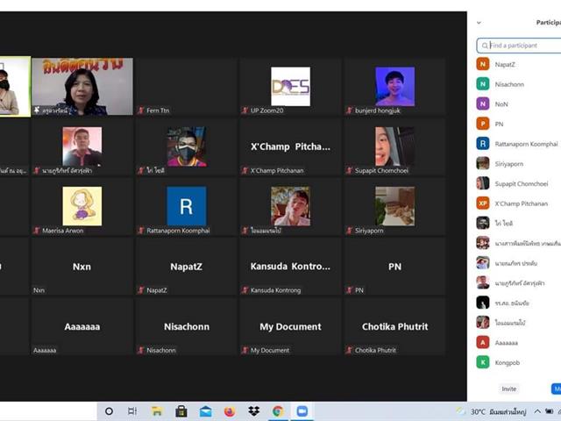Select the My Document participant tile
561x421 pixels.
(290, 326)
